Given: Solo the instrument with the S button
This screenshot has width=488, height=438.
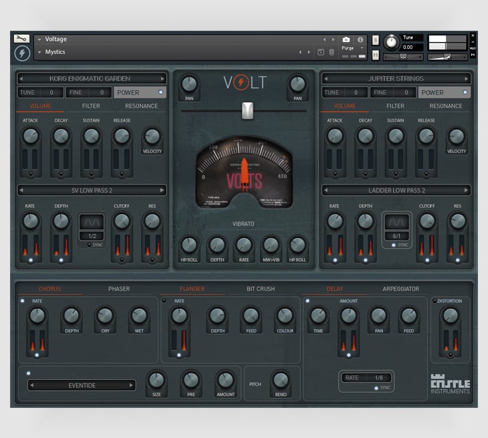Looking at the screenshot, I should pos(376,40).
